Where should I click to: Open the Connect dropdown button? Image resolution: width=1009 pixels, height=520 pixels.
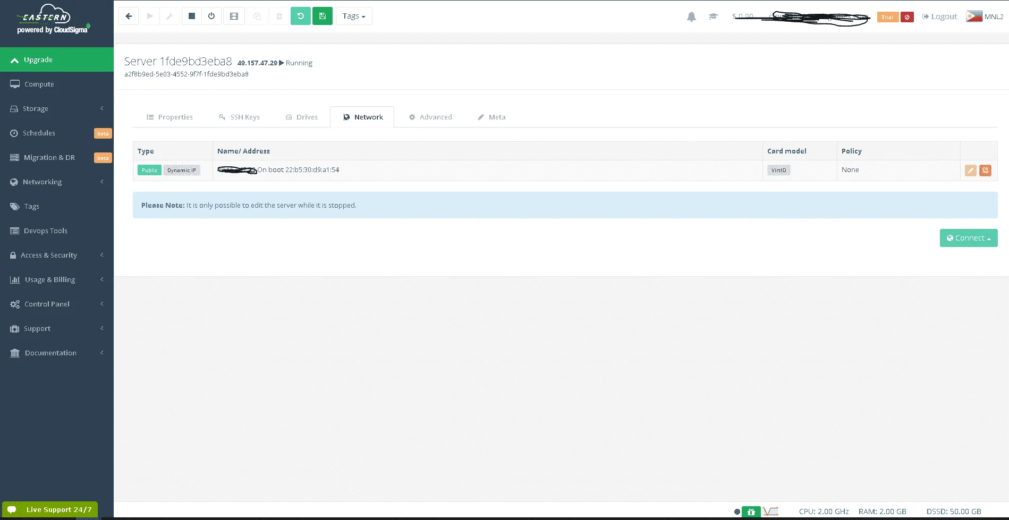pyautogui.click(x=969, y=238)
